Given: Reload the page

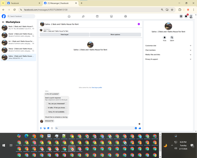Looking at the screenshot, I should coord(15,9).
